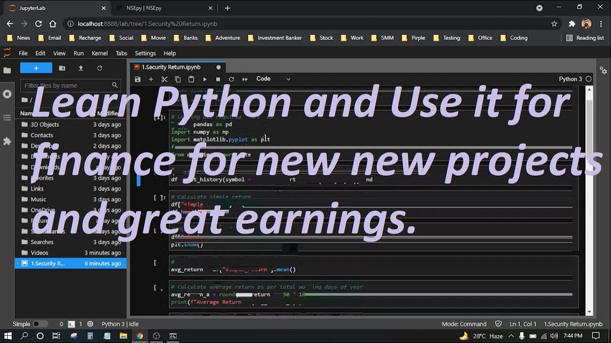
Task: Click the notebook vertical scrollbar
Action: pos(589,200)
